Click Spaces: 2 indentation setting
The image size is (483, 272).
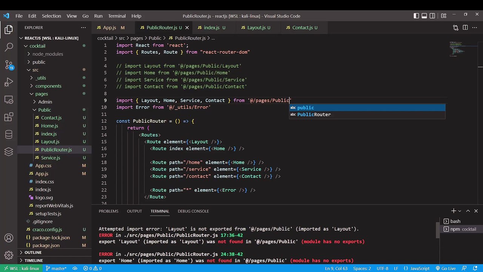(362, 268)
